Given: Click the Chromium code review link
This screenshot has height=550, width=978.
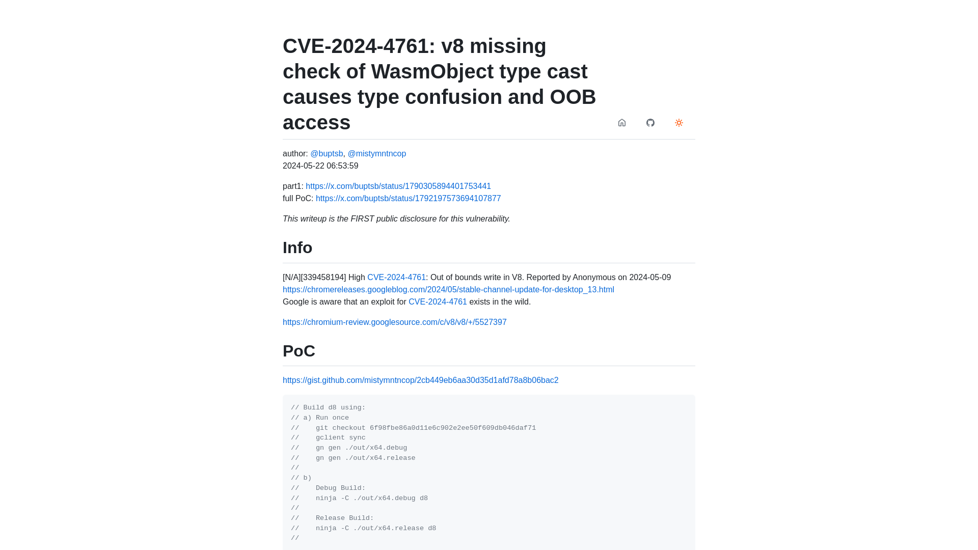Looking at the screenshot, I should tap(394, 322).
